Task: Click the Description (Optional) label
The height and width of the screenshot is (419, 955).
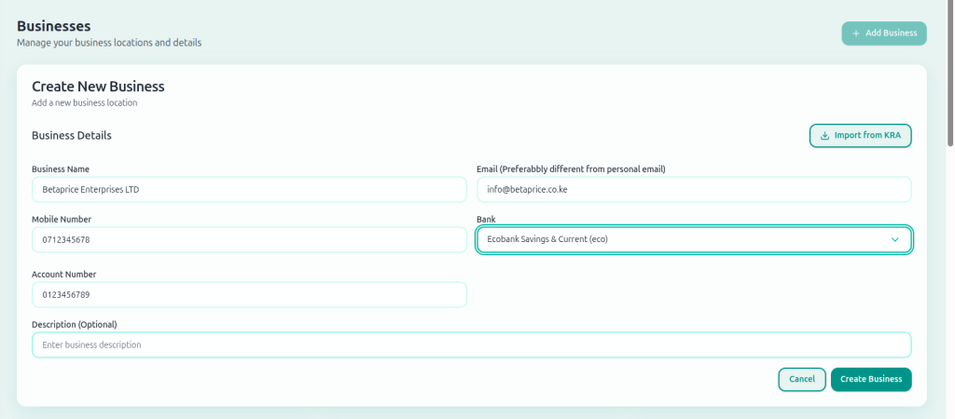Action: [75, 324]
